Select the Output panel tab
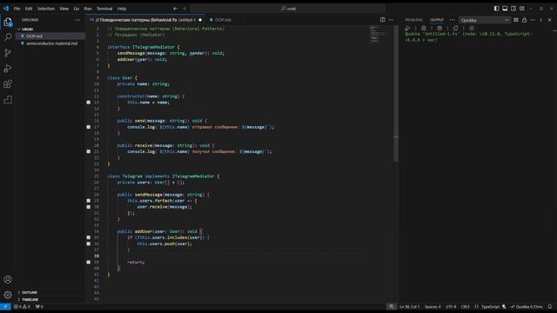 (437, 20)
